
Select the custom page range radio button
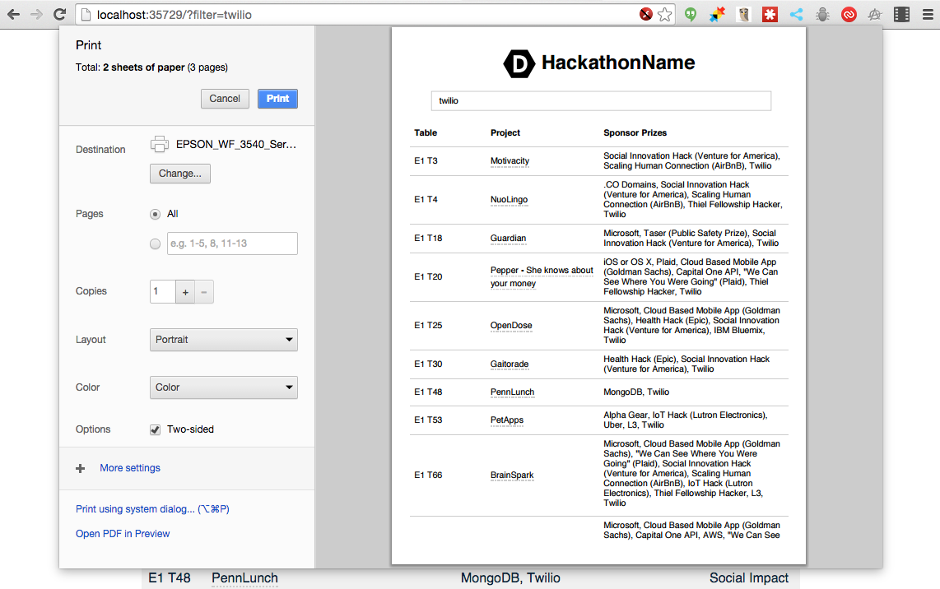[x=156, y=243]
